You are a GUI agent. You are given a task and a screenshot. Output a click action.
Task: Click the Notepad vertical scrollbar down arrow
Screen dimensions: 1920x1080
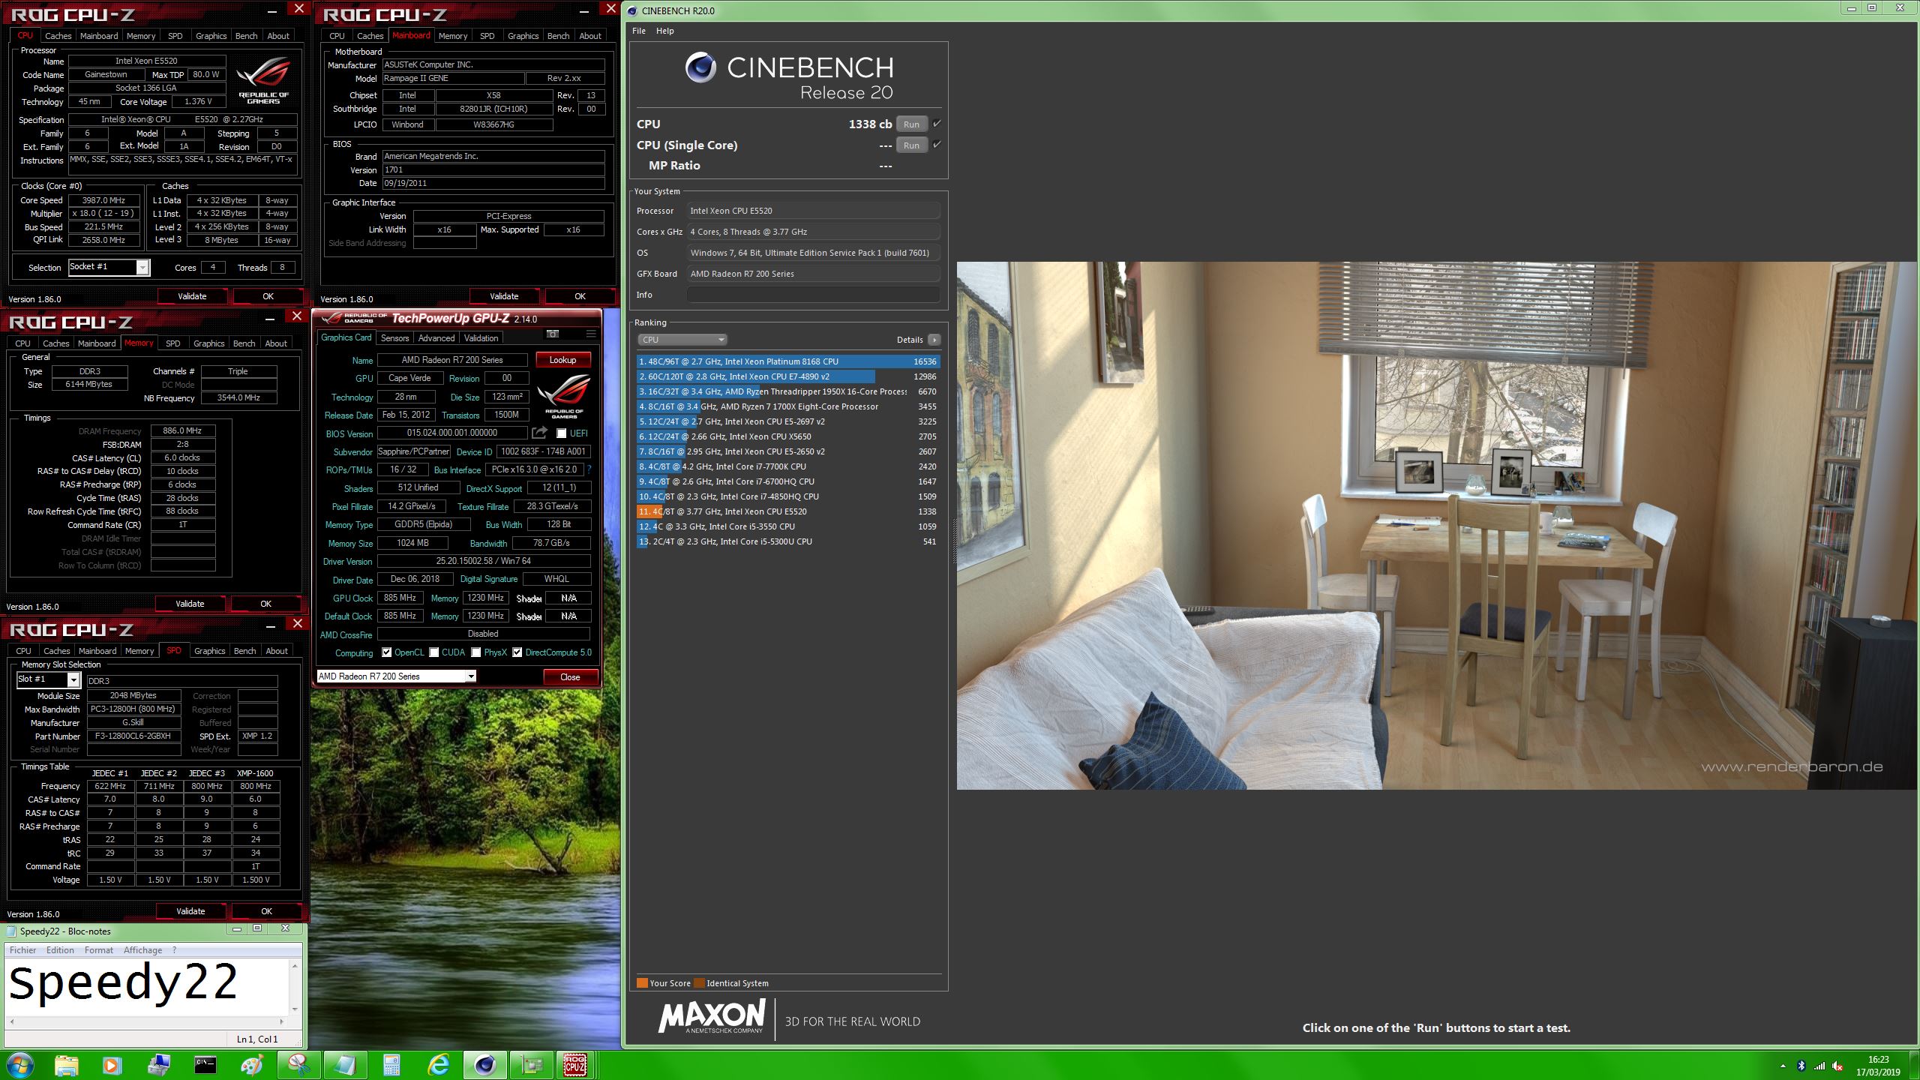(295, 1009)
